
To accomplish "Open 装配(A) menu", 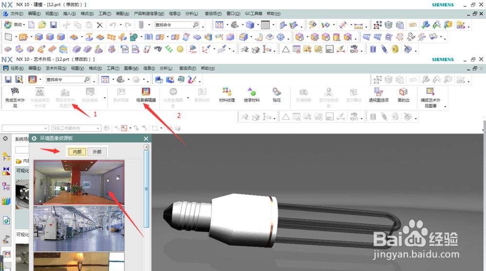I will [122, 14].
